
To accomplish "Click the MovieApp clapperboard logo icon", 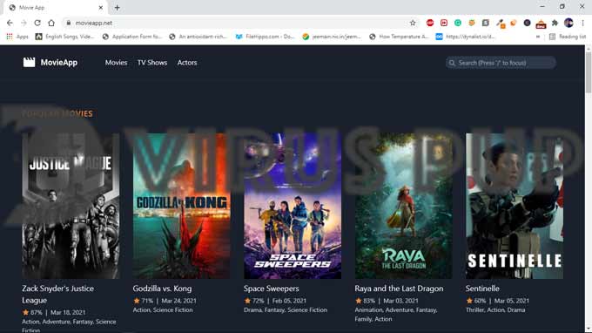I will tap(29, 63).
